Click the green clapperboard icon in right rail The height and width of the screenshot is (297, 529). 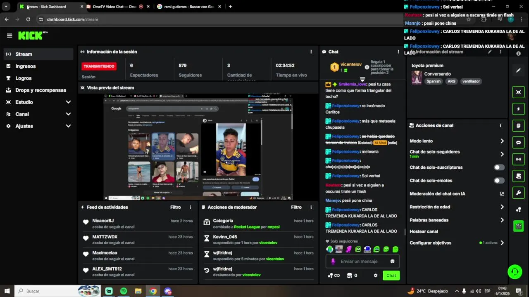pos(518,226)
